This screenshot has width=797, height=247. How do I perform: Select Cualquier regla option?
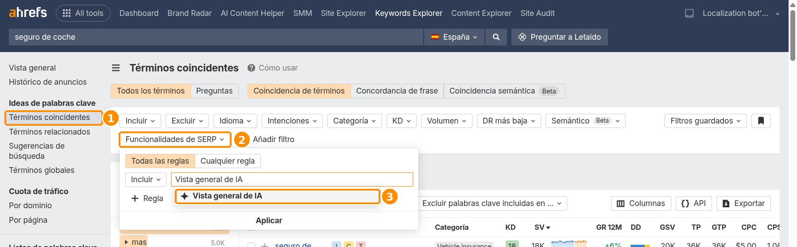228,161
